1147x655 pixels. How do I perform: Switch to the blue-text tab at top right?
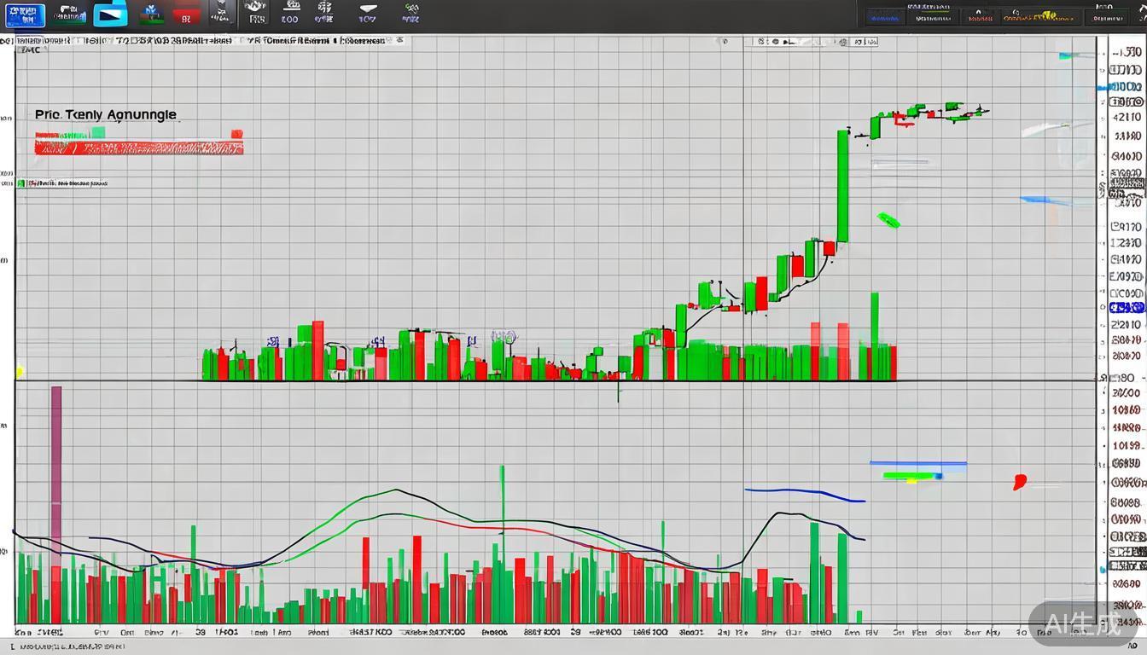pyautogui.click(x=885, y=16)
